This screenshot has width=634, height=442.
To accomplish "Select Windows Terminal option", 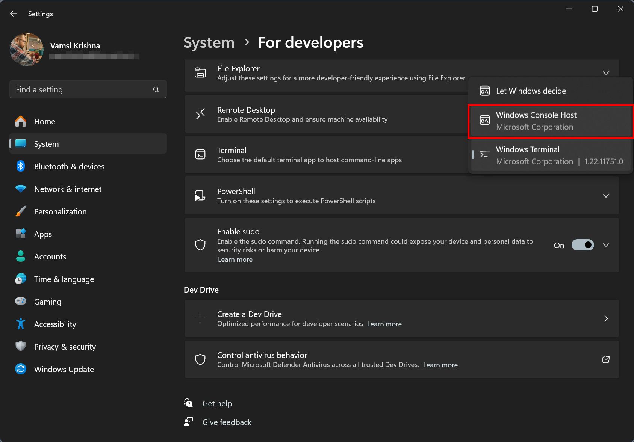I will click(551, 155).
